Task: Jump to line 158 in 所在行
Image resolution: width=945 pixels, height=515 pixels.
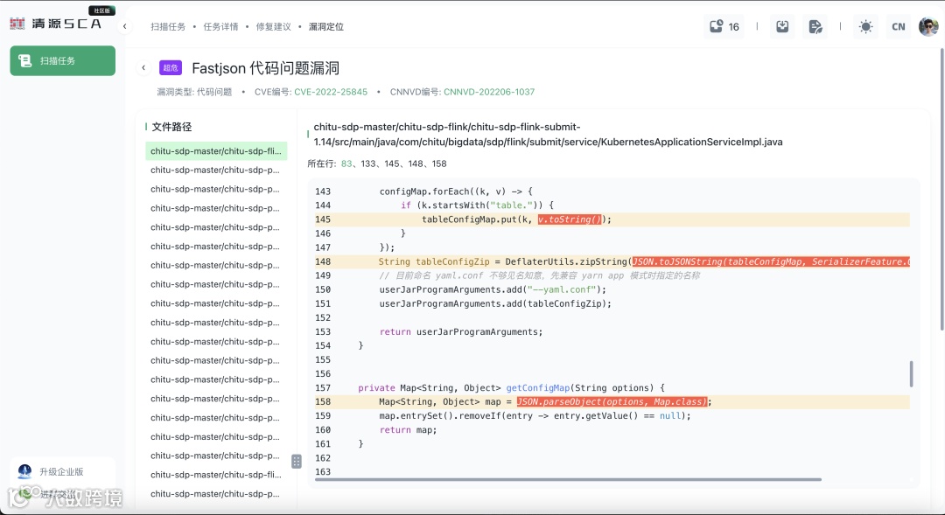Action: pyautogui.click(x=439, y=164)
